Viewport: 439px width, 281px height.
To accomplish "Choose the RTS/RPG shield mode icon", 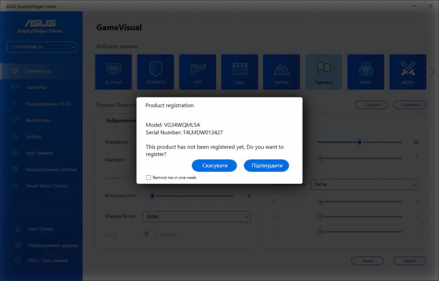I will 155,72.
